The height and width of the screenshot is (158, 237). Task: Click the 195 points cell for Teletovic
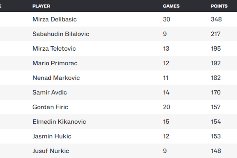coord(216,49)
